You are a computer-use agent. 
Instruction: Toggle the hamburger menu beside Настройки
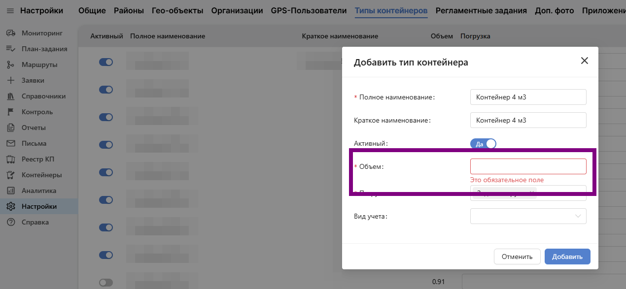(x=10, y=10)
